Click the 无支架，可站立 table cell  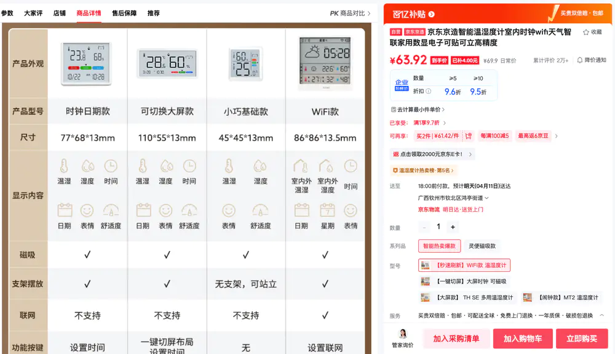[x=246, y=284]
